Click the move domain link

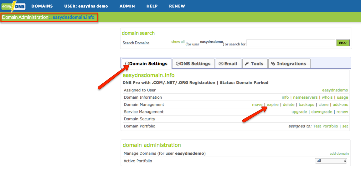point(257,105)
